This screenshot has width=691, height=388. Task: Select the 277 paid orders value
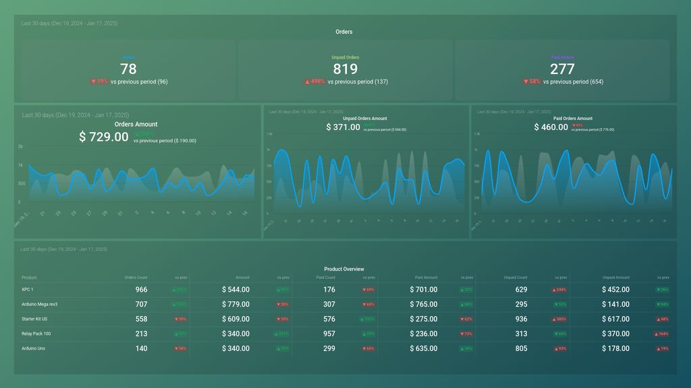(x=562, y=69)
